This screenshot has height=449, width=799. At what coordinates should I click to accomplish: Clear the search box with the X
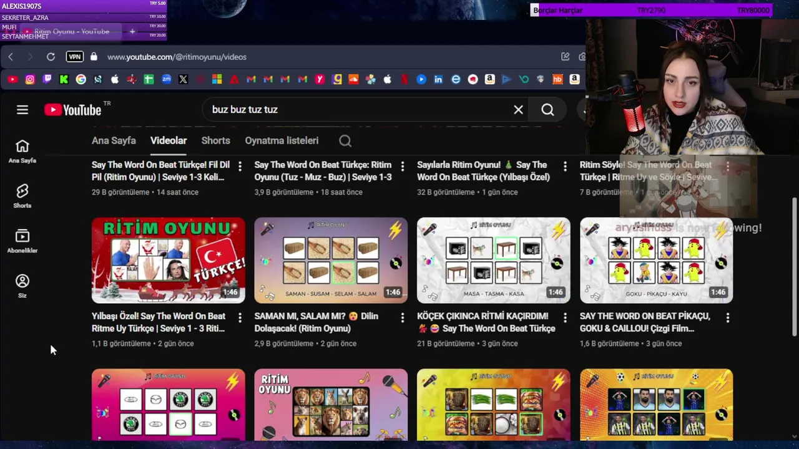click(x=518, y=110)
